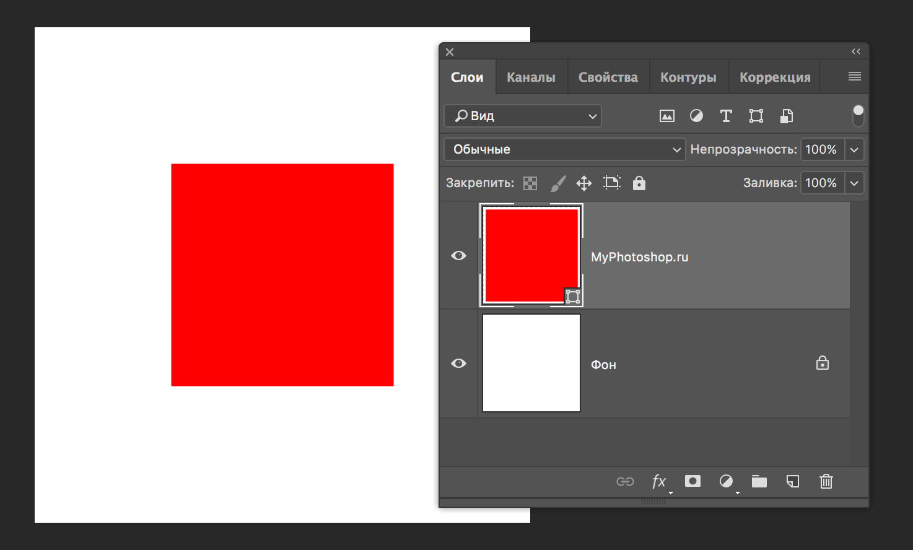Open the Свойства tab
The width and height of the screenshot is (913, 550).
click(x=608, y=77)
